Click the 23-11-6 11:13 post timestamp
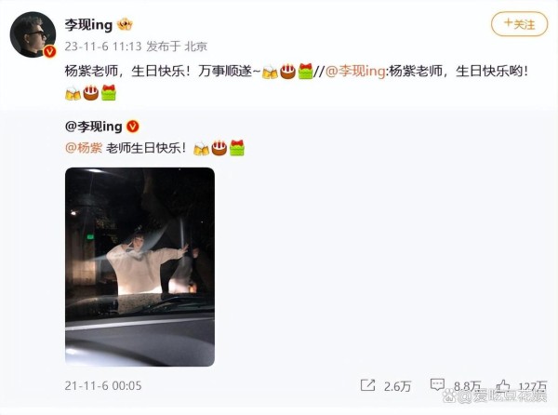The height and width of the screenshot is (415, 558). pos(103,47)
